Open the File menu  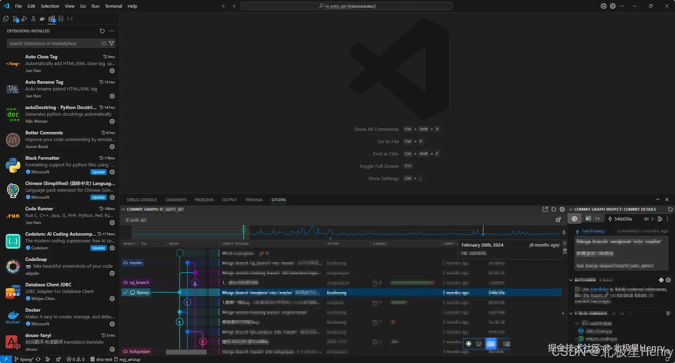(19, 6)
